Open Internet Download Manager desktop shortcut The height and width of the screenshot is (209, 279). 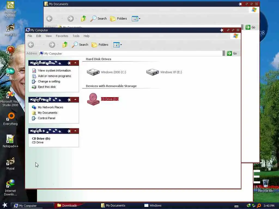pyautogui.click(x=10, y=188)
